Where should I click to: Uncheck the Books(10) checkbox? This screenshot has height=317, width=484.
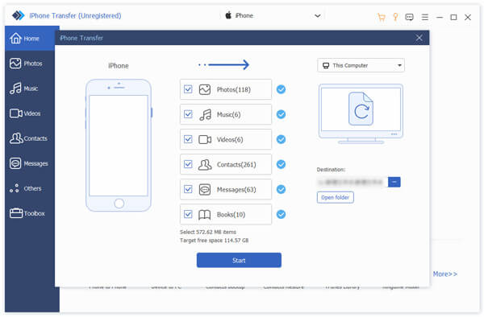(188, 214)
